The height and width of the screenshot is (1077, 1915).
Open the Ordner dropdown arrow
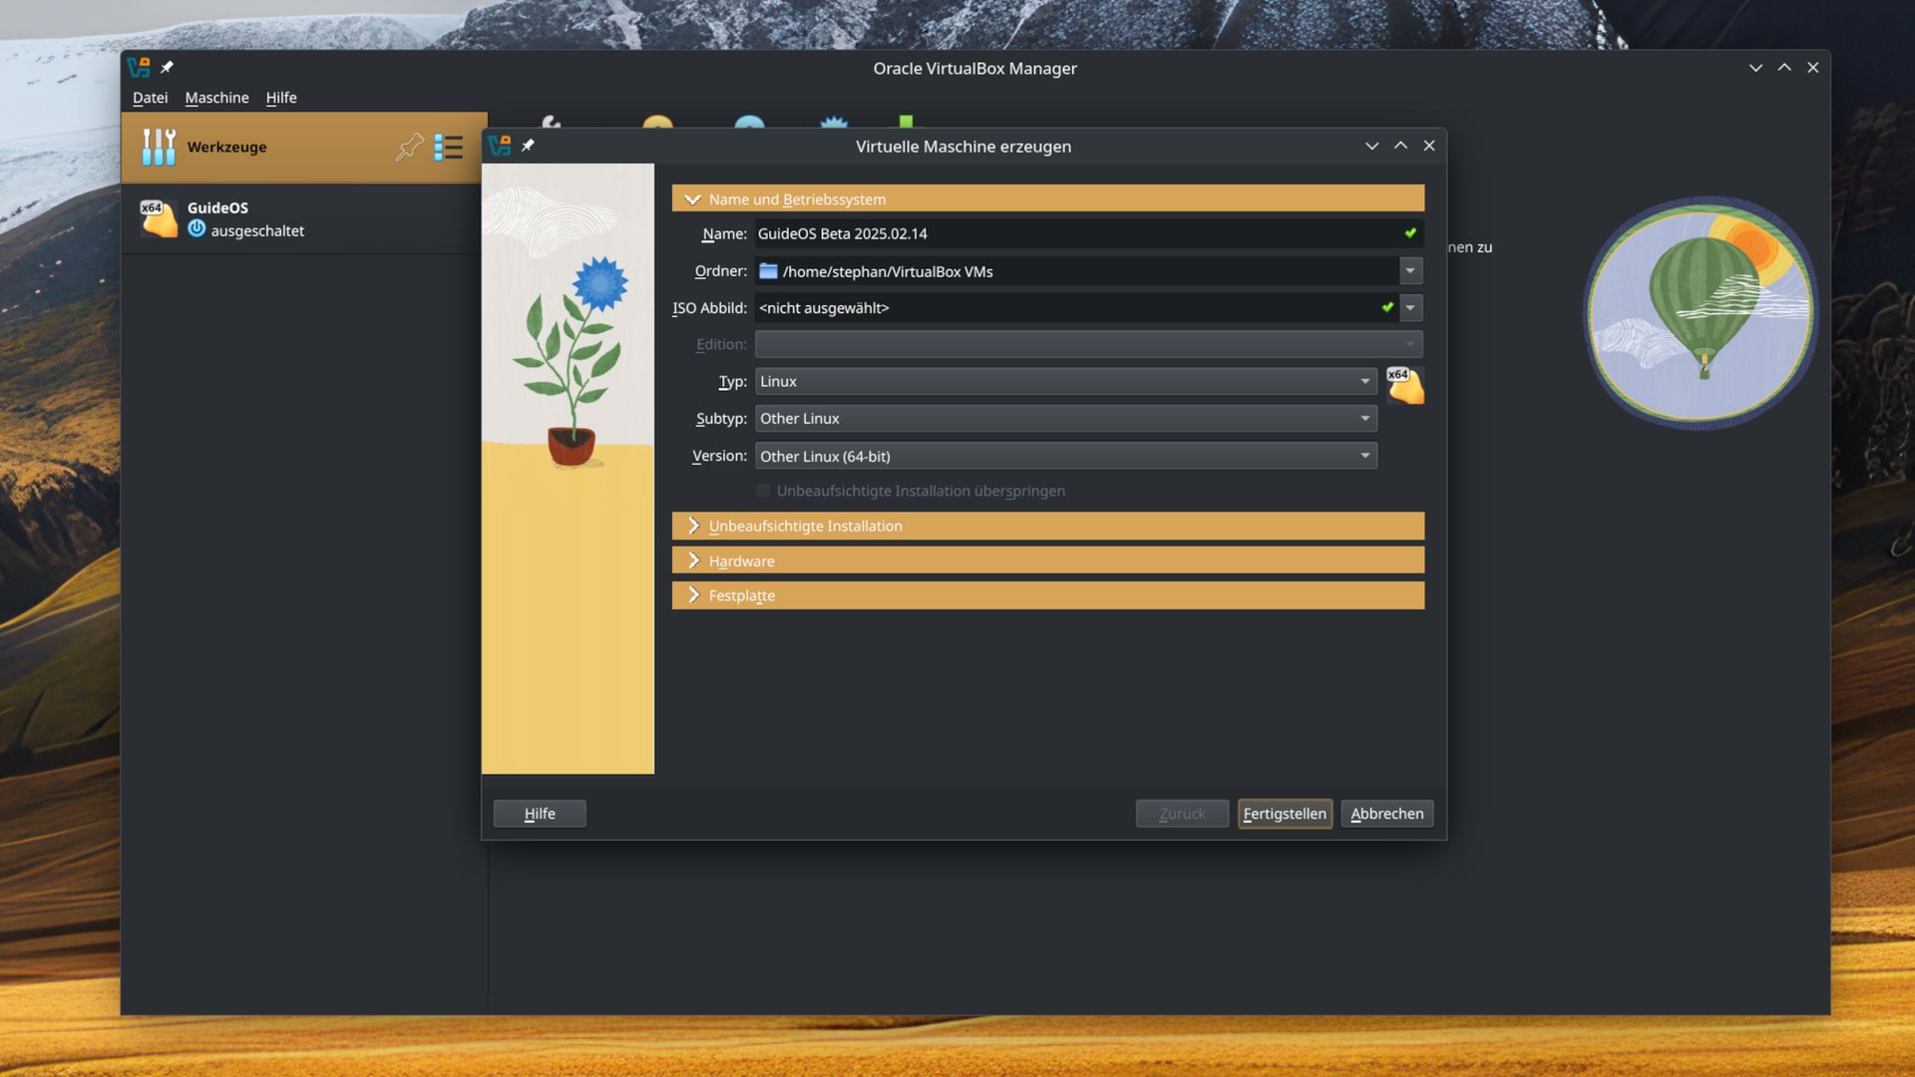(1410, 271)
